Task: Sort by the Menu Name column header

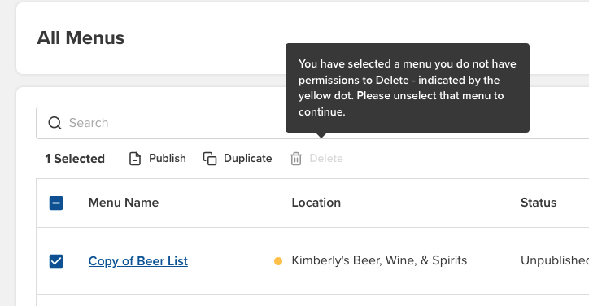Action: click(124, 203)
